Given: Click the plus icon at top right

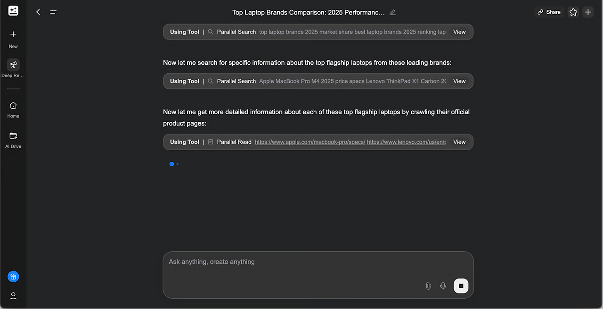Looking at the screenshot, I should point(588,12).
